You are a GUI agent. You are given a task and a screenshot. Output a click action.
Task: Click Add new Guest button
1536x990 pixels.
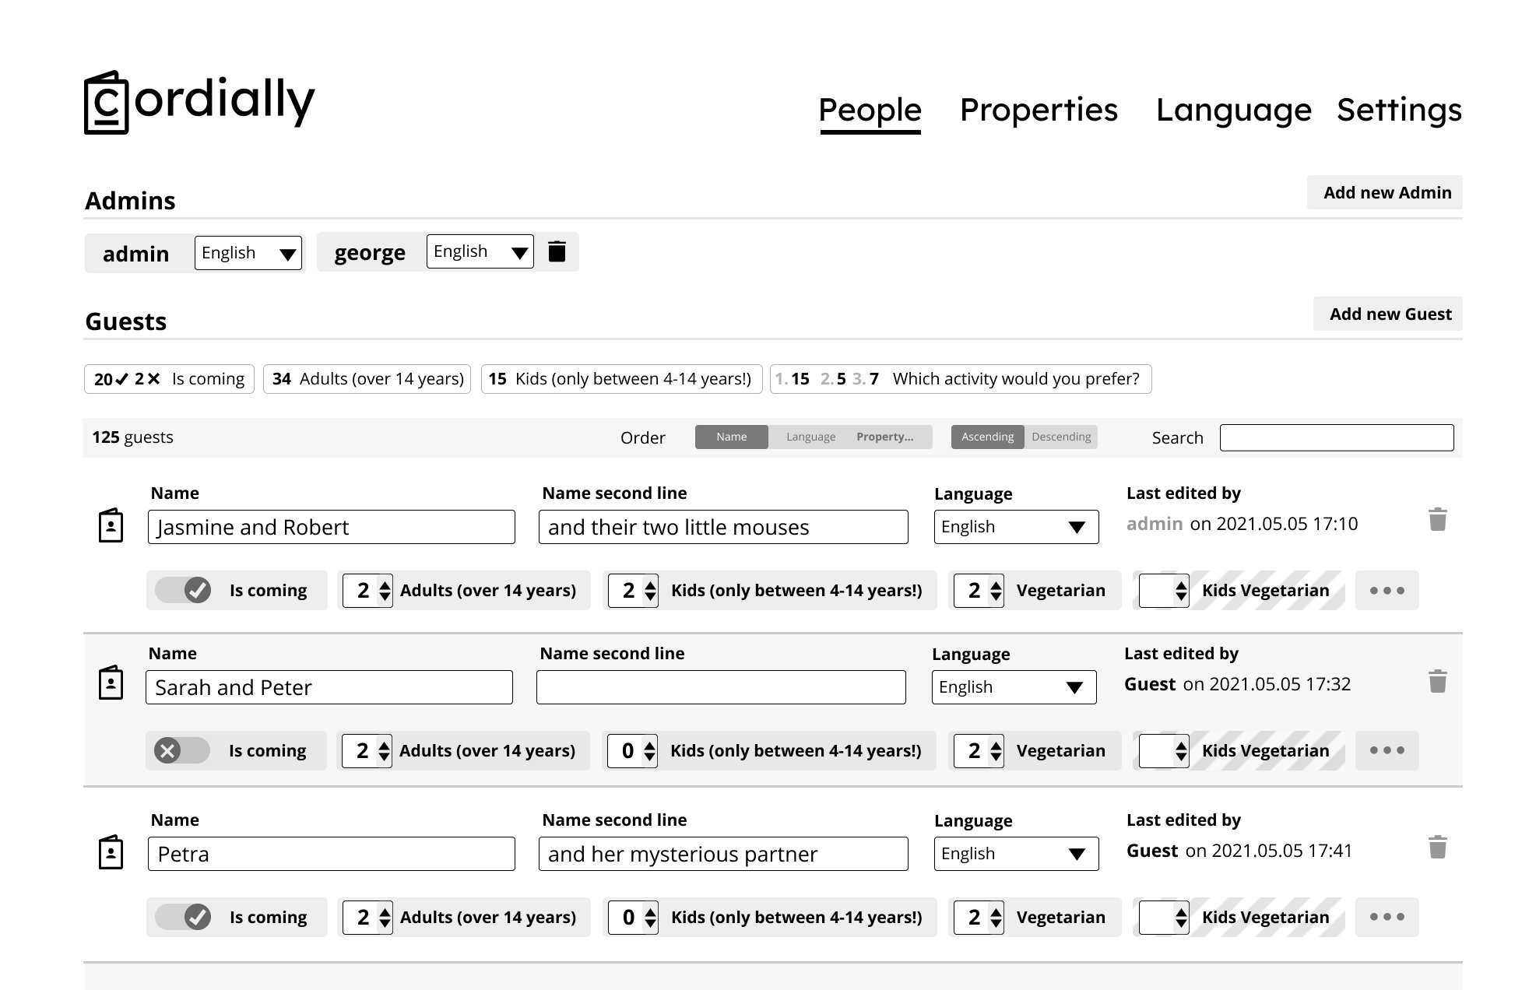[1388, 314]
